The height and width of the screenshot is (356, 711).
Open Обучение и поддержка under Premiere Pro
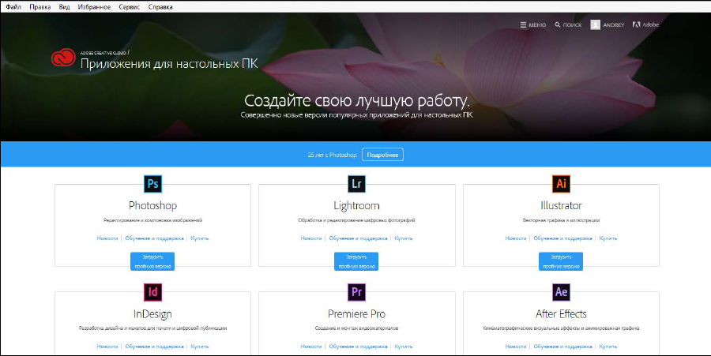pos(358,347)
